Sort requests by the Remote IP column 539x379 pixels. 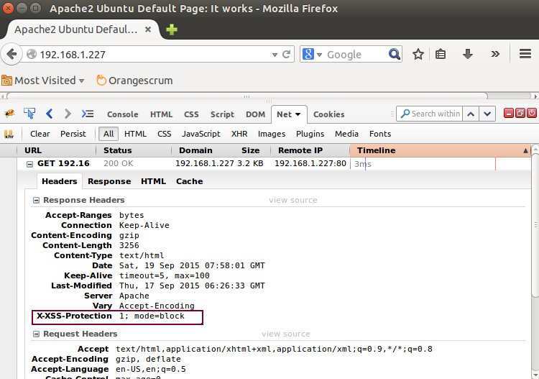pos(310,150)
